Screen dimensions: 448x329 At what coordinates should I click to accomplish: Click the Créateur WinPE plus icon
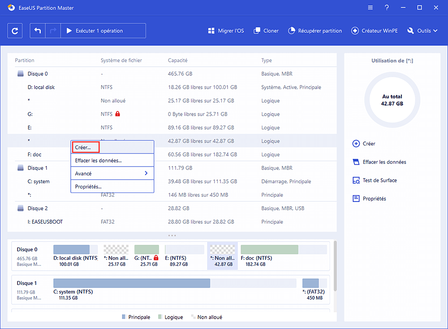(355, 31)
